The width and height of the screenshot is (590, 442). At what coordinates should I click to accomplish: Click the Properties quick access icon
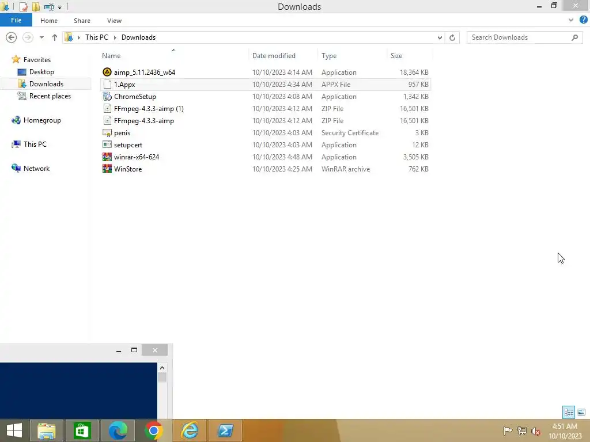(x=23, y=7)
